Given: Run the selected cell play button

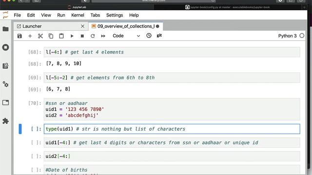Looking at the screenshot, I should coord(72,36).
